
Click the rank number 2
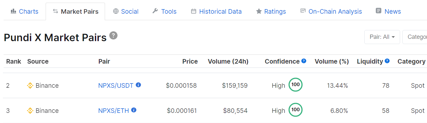(x=8, y=85)
